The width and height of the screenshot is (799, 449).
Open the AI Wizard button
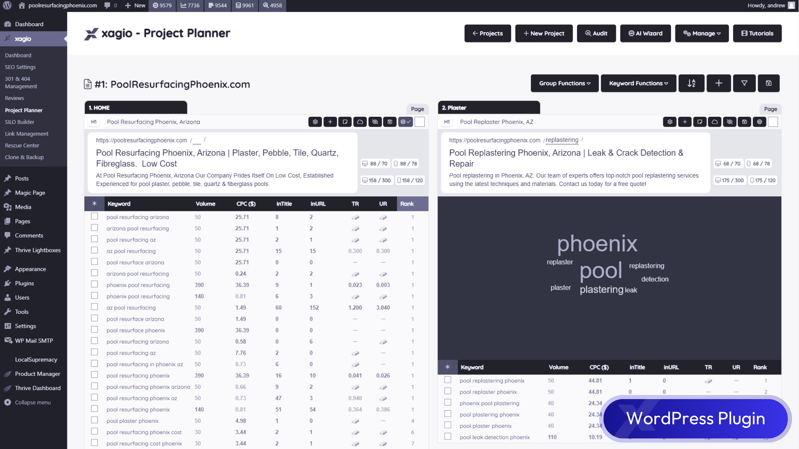tap(645, 34)
